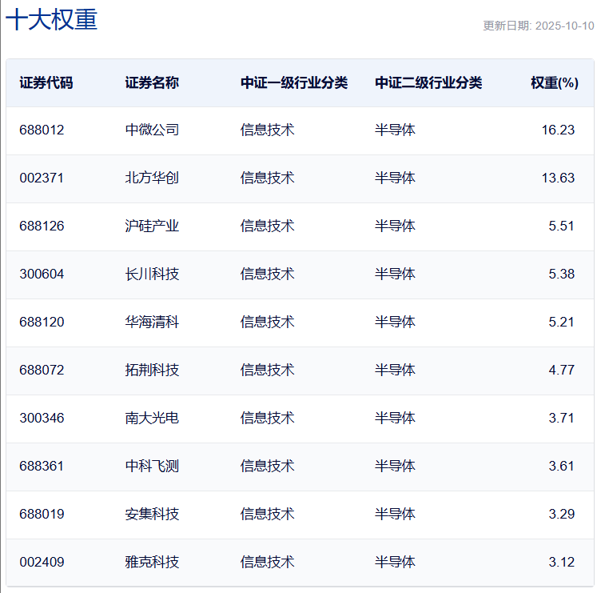Open the 沪硅产业 entry
This screenshot has height=593, width=601.
152,226
